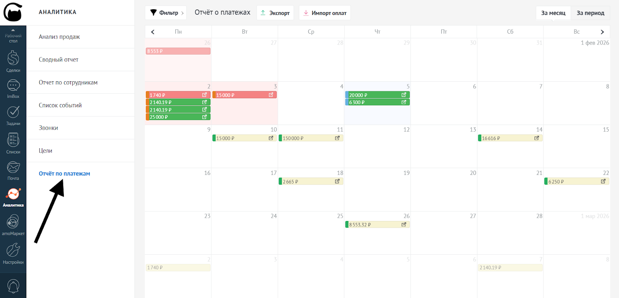Screen dimensions: 619x298
Task: Open the Почта mail icon
Action: [13, 170]
